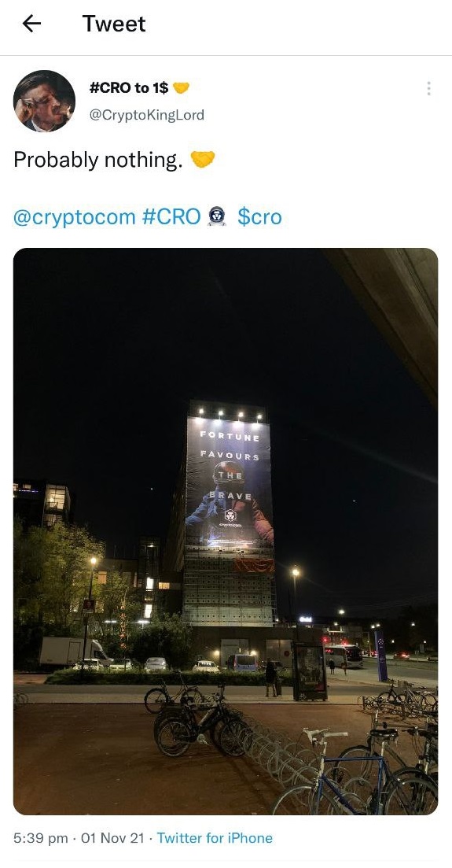
Task: Click the handshake emoji after 'Probably nothing.'
Action: click(203, 160)
